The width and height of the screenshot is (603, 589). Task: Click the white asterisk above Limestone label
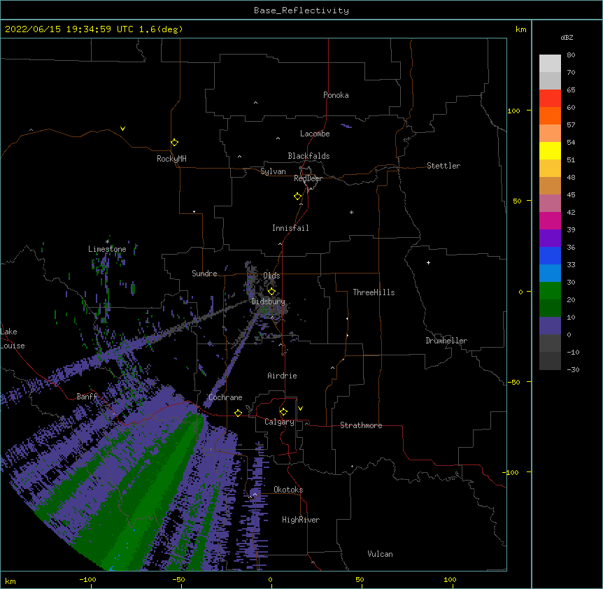[x=107, y=241]
